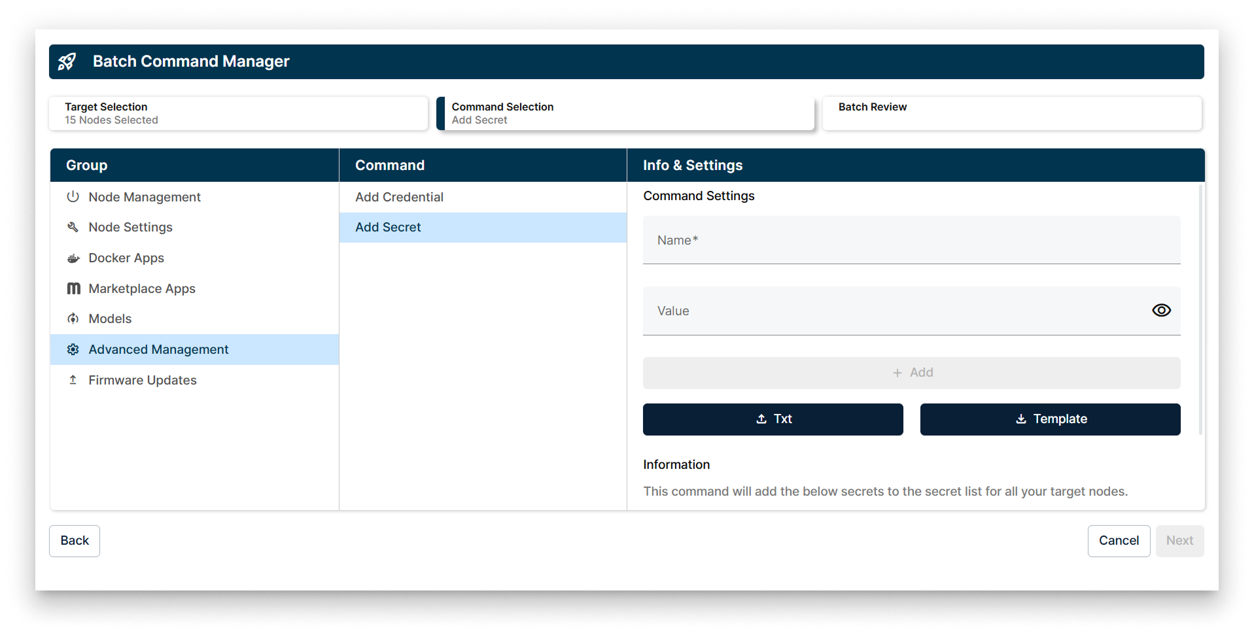Click the rocket icon in the header
Screen dimensions: 1254x633
coord(68,61)
